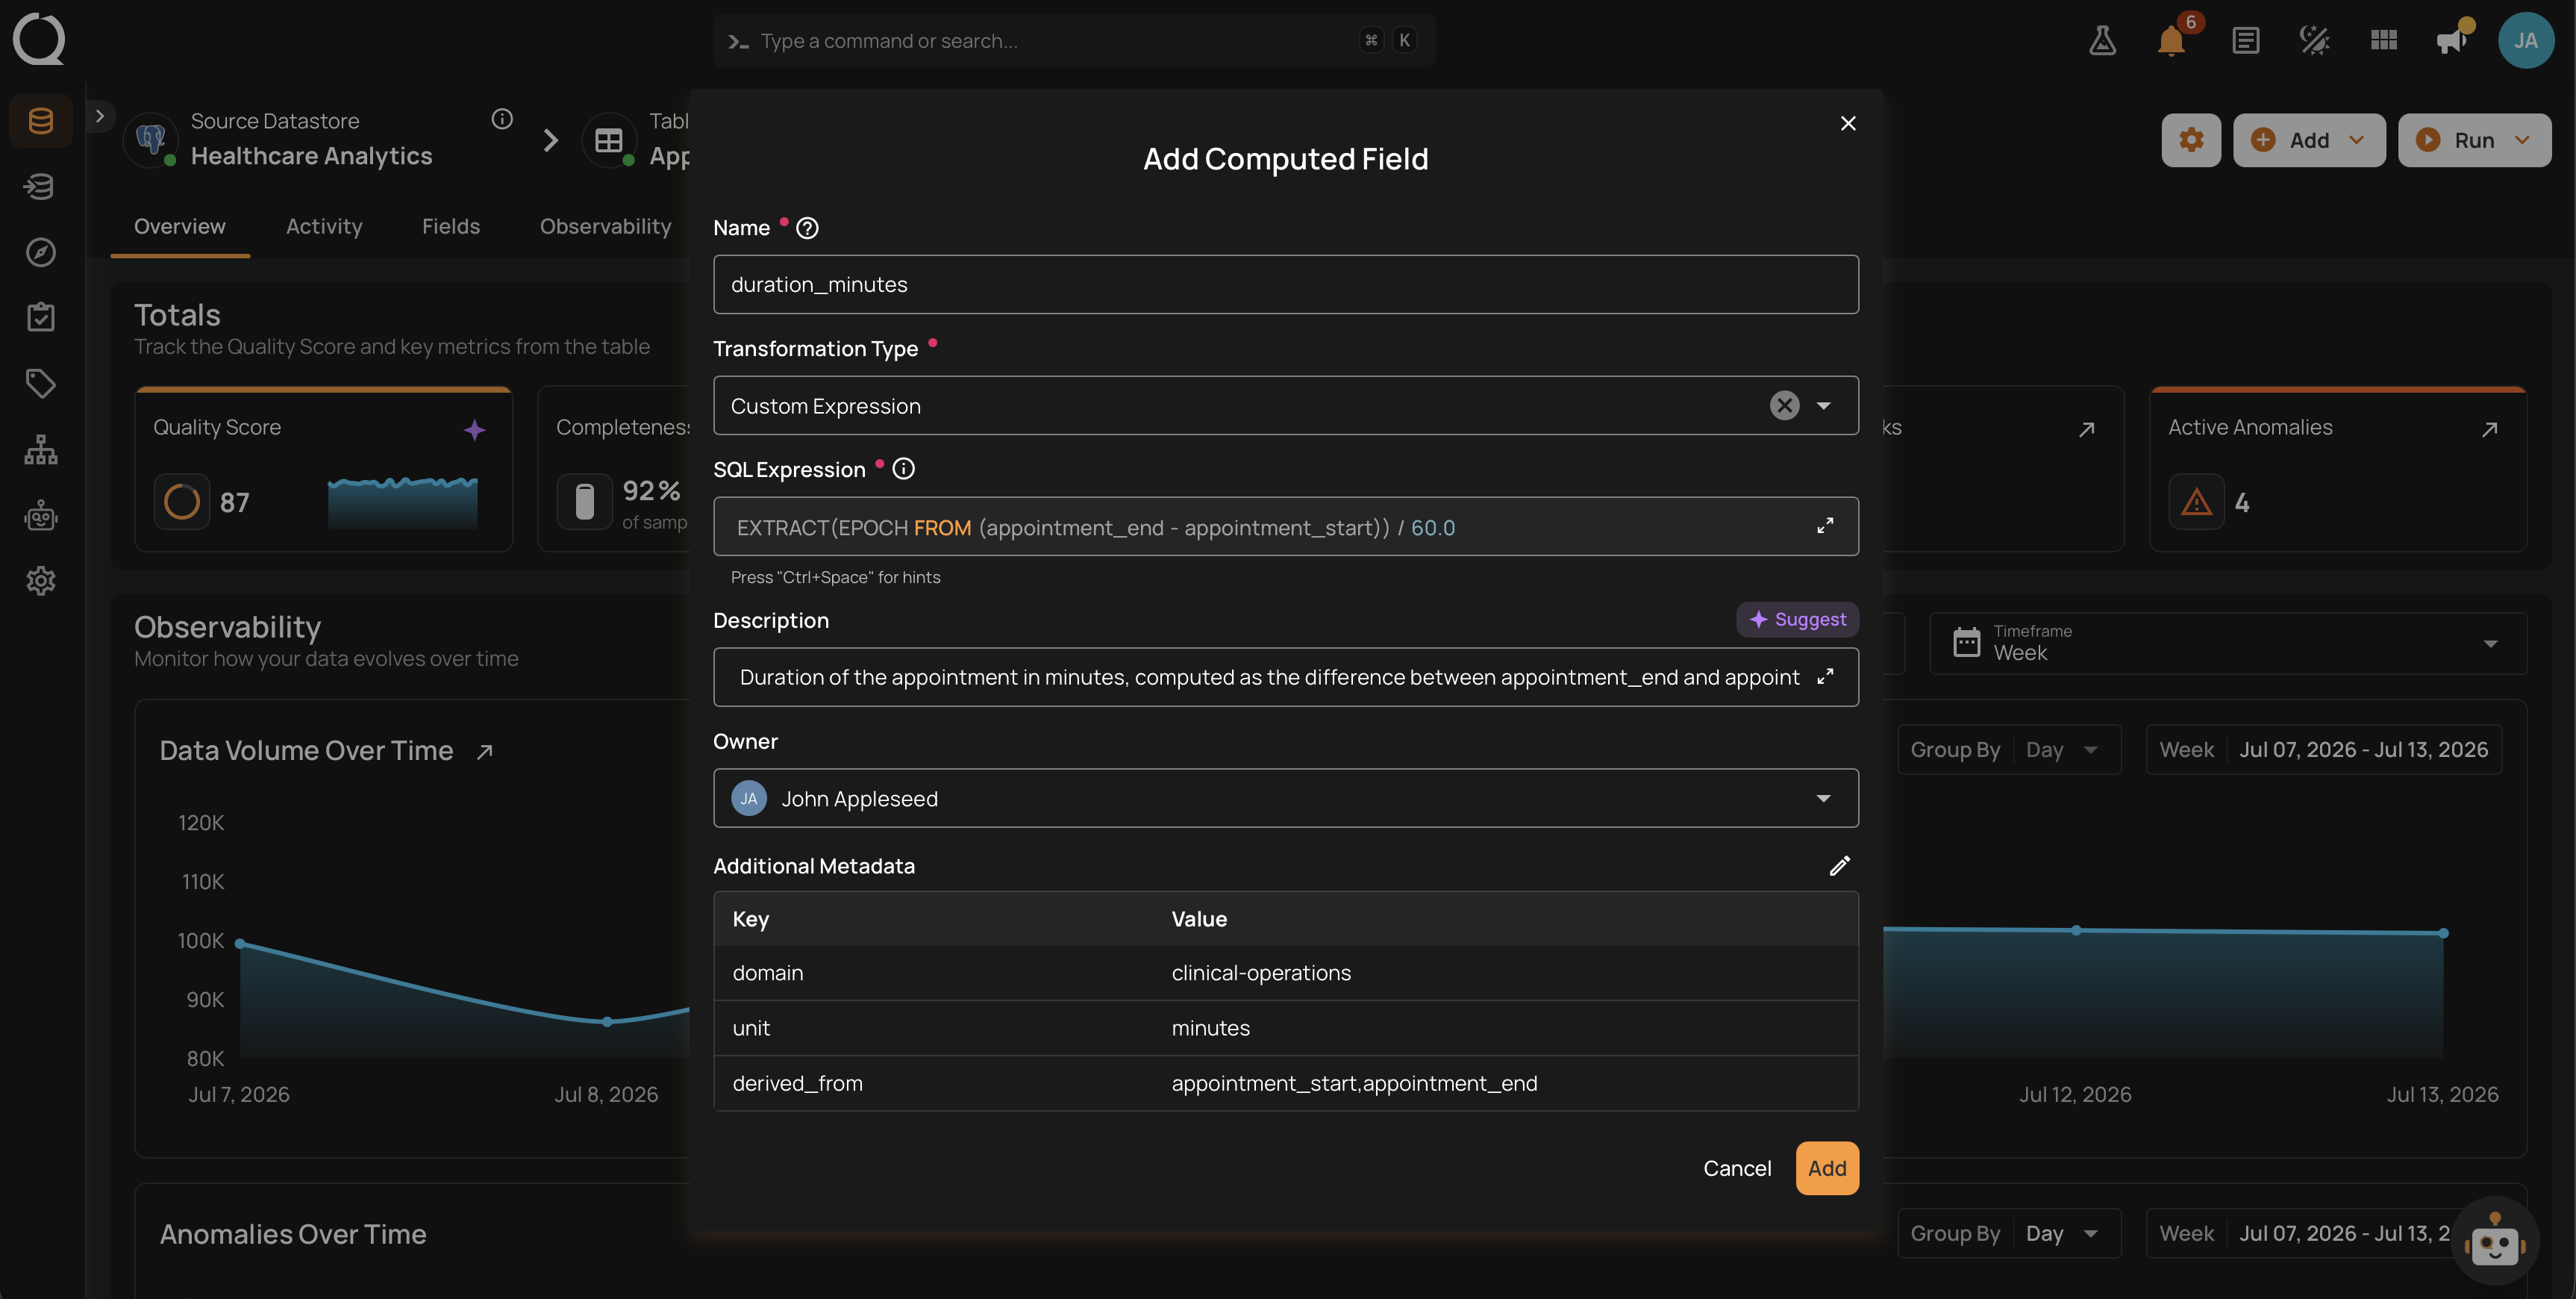2576x1299 pixels.
Task: Open the Add button dropdown
Action: tap(2309, 140)
